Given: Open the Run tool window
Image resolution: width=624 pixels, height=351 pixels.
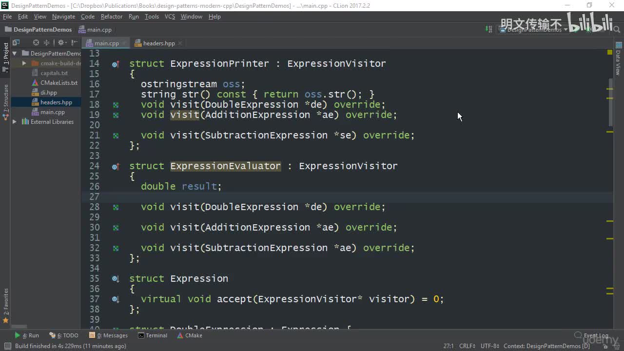Looking at the screenshot, I should 27,335.
